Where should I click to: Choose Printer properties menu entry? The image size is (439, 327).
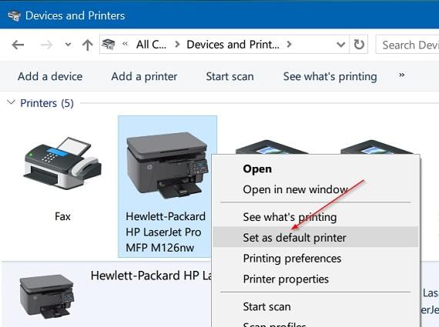[x=316, y=279]
